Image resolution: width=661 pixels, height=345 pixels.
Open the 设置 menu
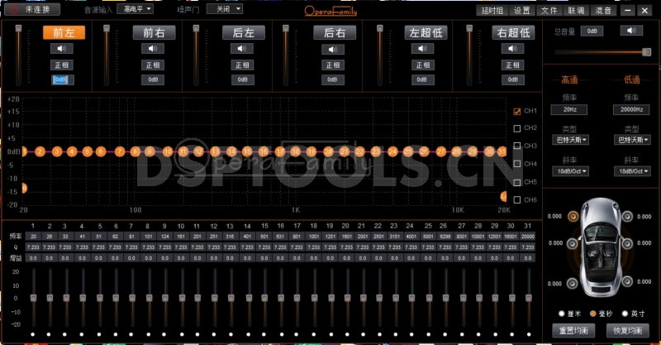point(521,10)
